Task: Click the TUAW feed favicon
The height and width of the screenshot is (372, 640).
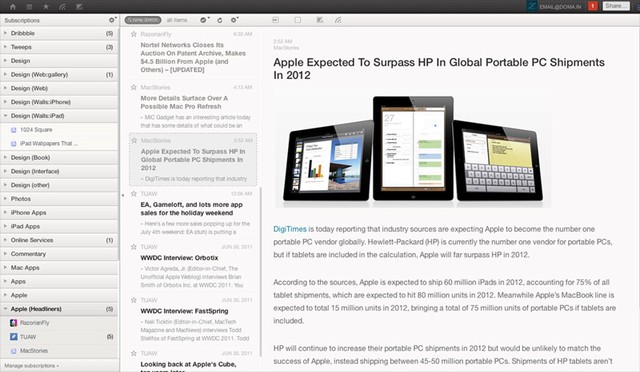Action: tap(14, 337)
